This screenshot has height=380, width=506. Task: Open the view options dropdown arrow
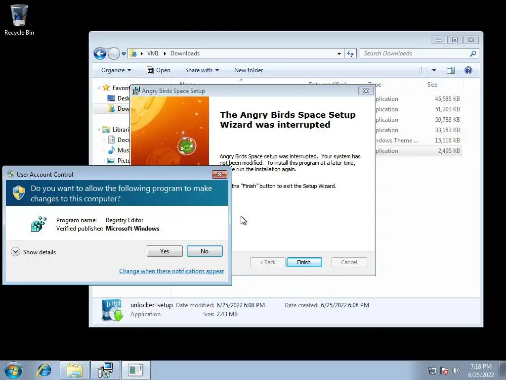coord(434,70)
